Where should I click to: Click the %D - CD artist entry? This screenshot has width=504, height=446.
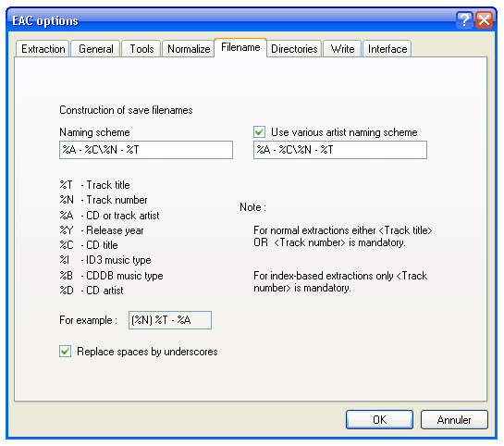tap(92, 291)
